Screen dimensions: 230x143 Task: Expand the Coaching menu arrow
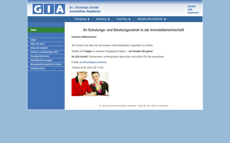130,19
